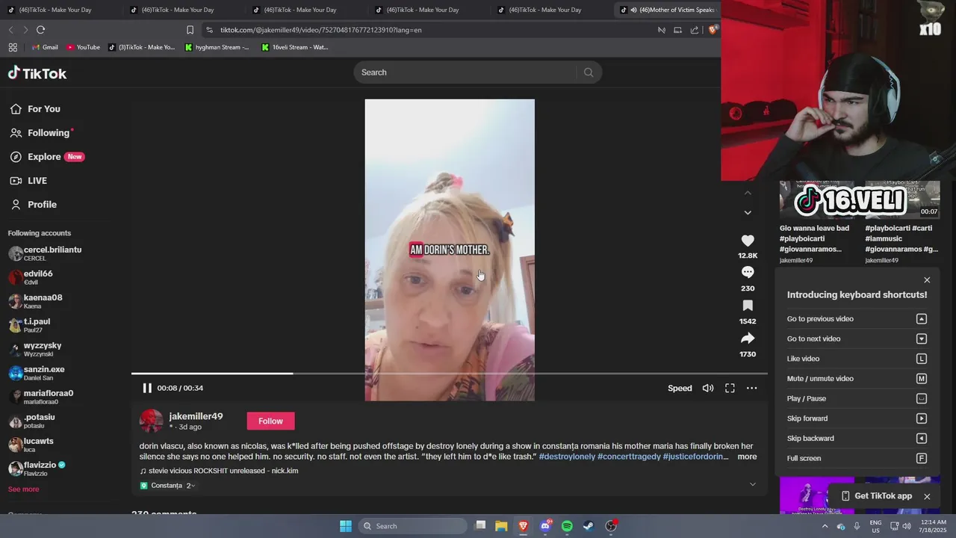Expand the Constanța location dropdown

(x=168, y=486)
